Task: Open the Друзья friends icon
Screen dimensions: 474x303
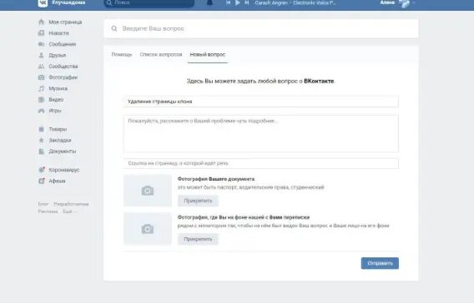Action: pyautogui.click(x=42, y=55)
